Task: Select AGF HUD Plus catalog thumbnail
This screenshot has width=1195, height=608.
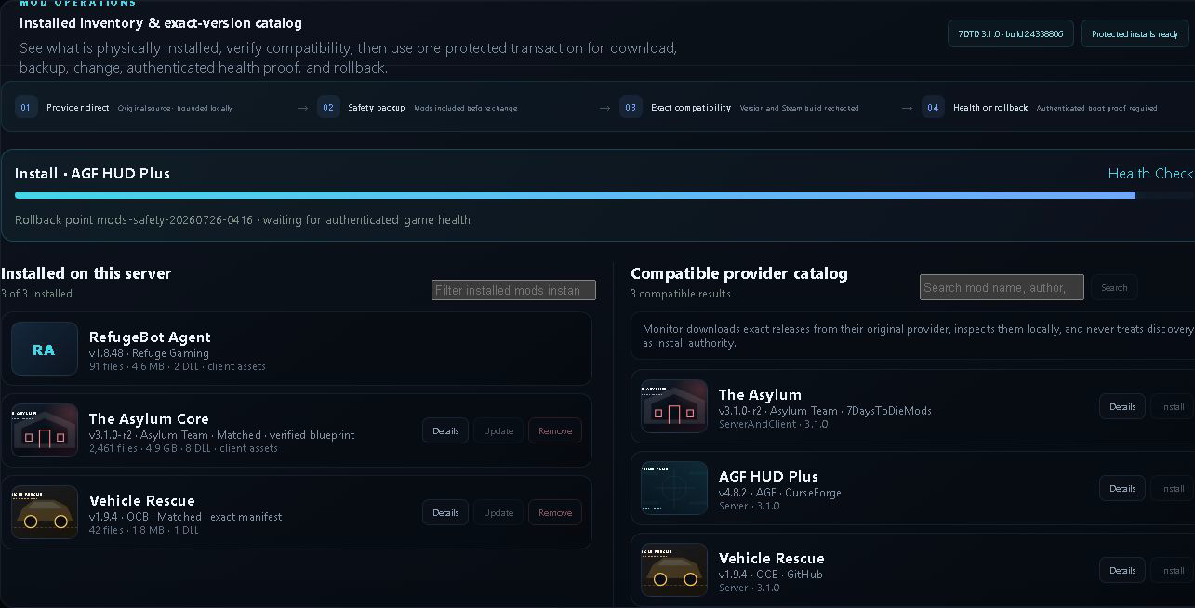Action: (x=674, y=488)
